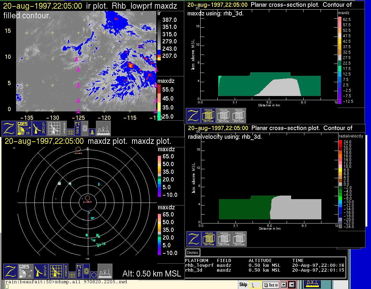Select the GOES IR satellite icon in the top plot
Viewport: 371px width, 289px height.
pos(24,128)
